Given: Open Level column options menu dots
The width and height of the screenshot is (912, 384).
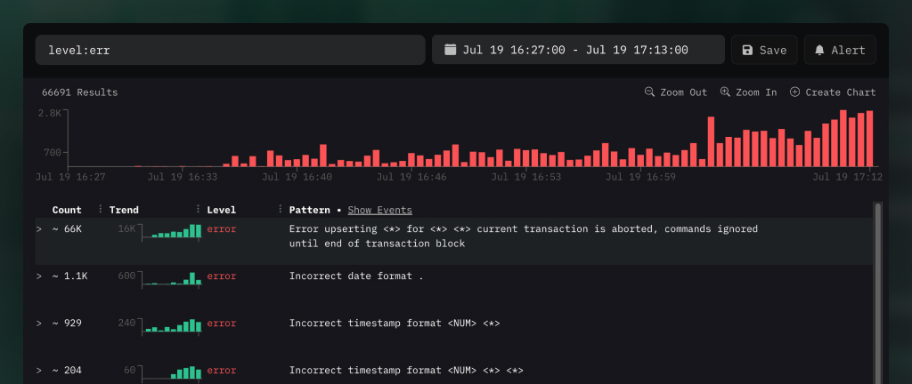Looking at the screenshot, I should click(x=280, y=210).
